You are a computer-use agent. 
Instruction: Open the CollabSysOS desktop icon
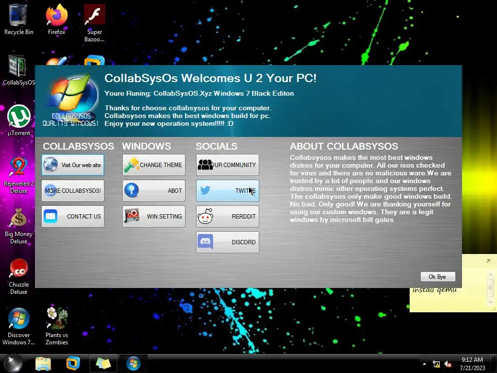pyautogui.click(x=18, y=70)
